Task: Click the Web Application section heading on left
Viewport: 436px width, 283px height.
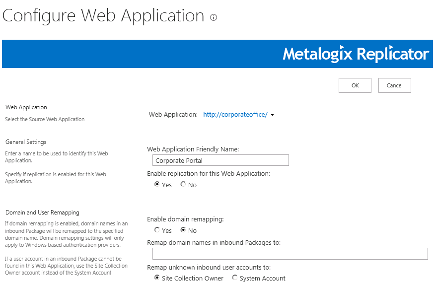Action: (26, 107)
